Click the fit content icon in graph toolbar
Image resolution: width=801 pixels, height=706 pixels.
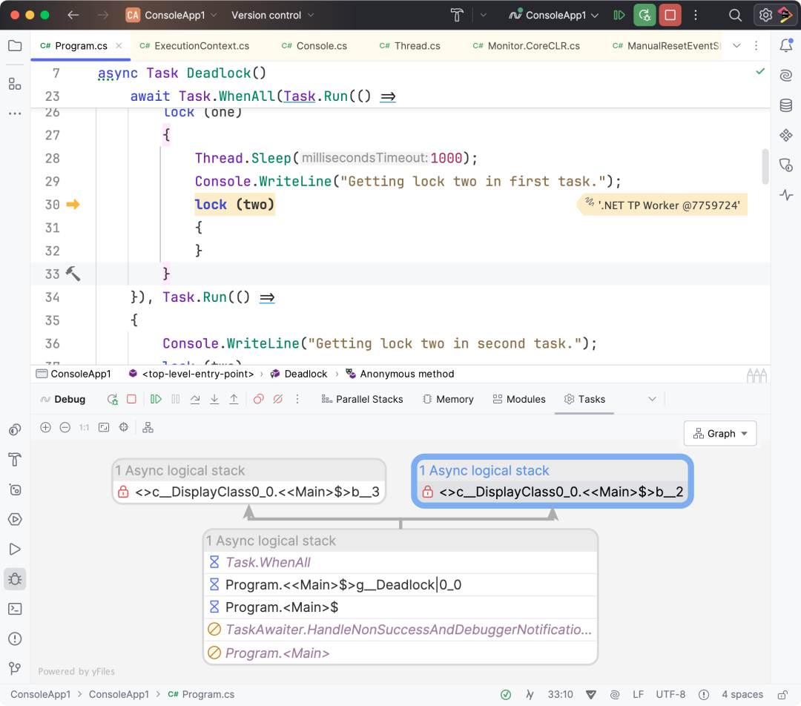click(x=104, y=427)
